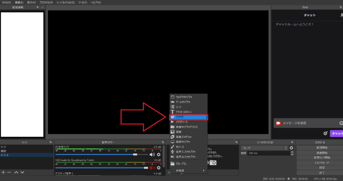The height and width of the screenshot is (181, 343).
Task: Open 設定 from the controls panel
Action: [322, 168]
